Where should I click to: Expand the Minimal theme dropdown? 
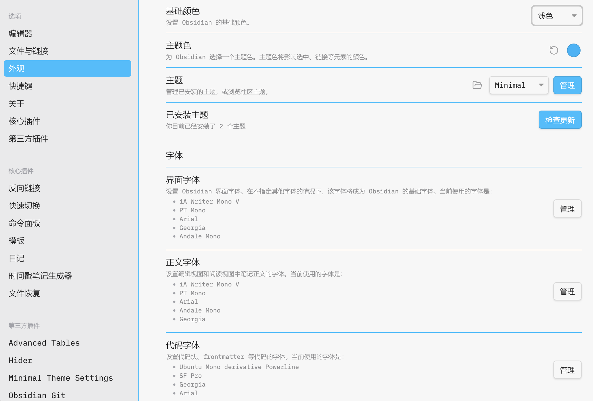(x=519, y=85)
